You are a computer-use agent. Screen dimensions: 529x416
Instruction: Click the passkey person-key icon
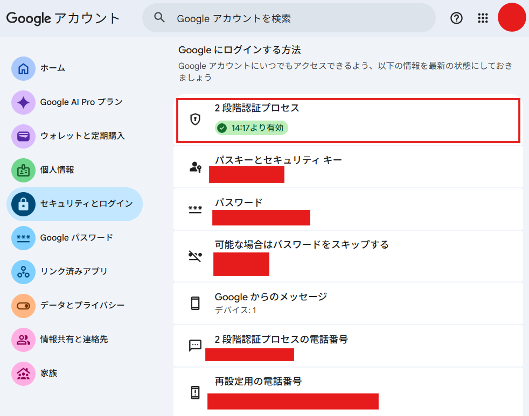[x=196, y=167]
